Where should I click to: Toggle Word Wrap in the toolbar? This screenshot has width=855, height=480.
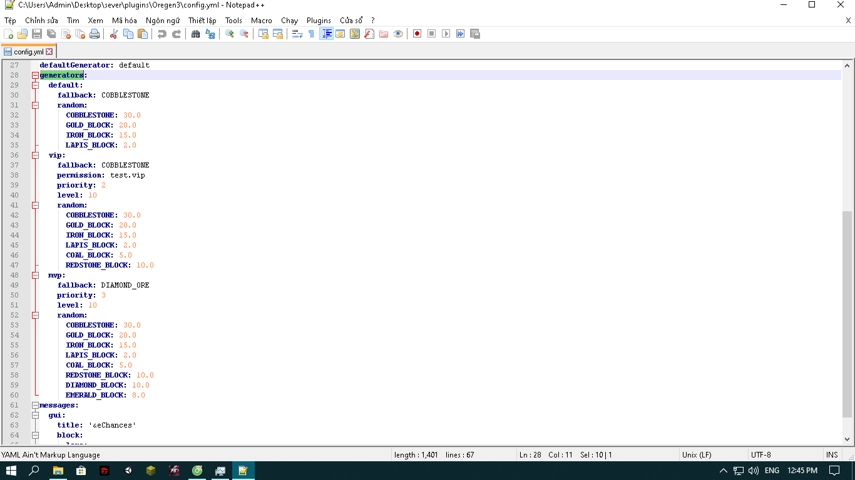(297, 34)
